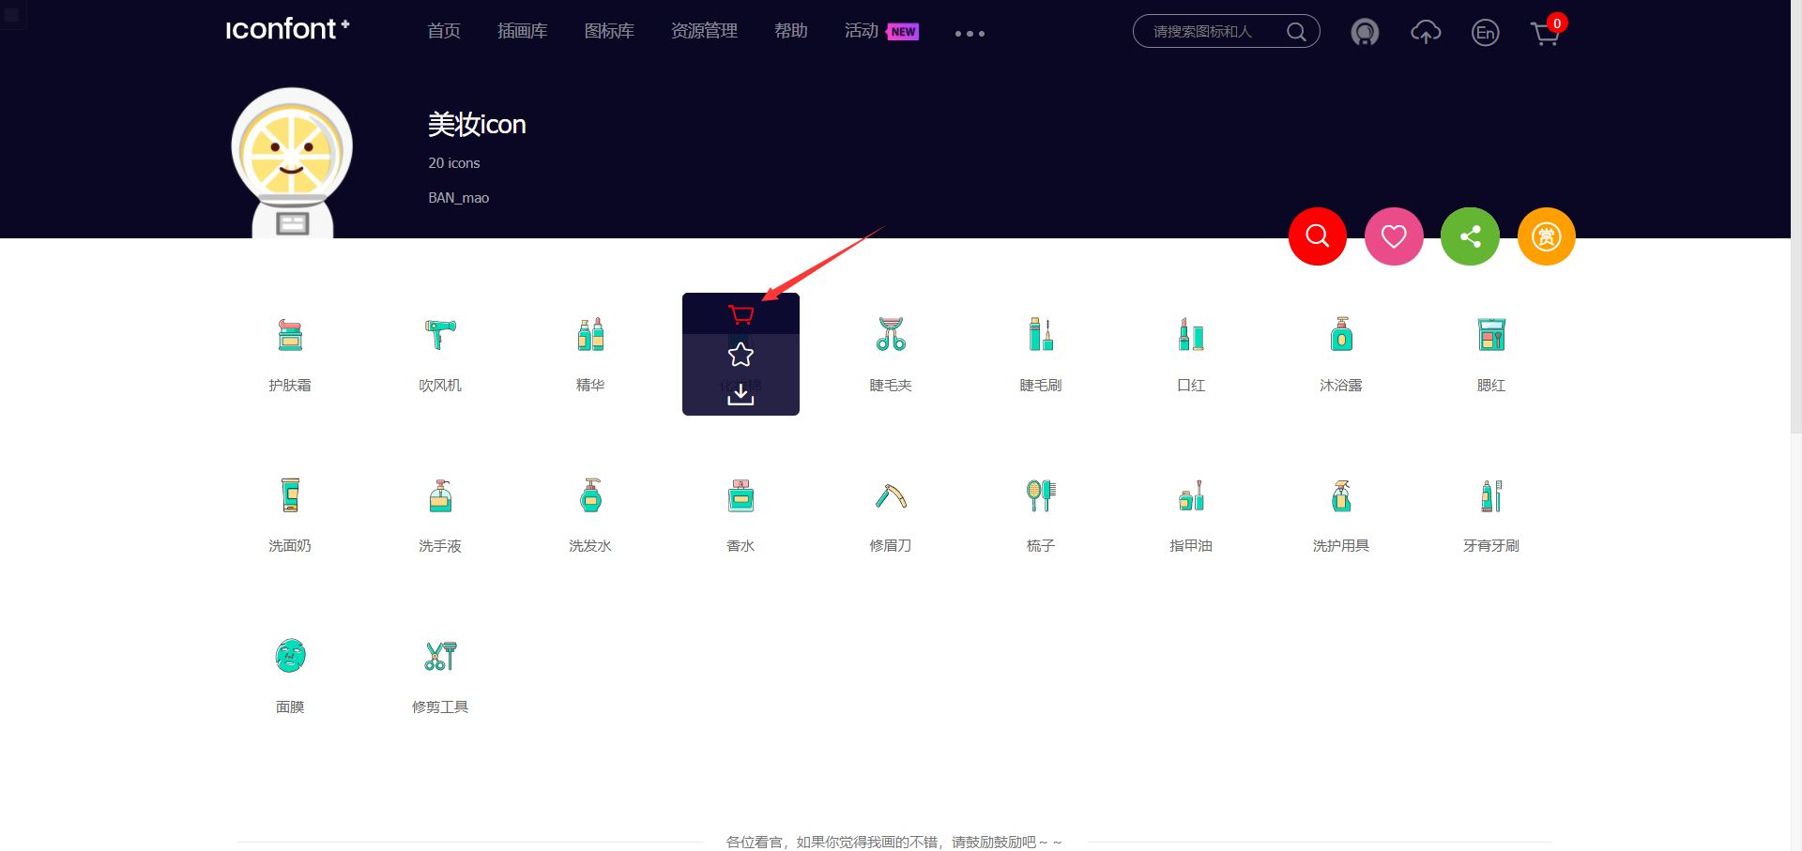Open the 活动 NEW menu item
The height and width of the screenshot is (851, 1802).
[x=861, y=31]
